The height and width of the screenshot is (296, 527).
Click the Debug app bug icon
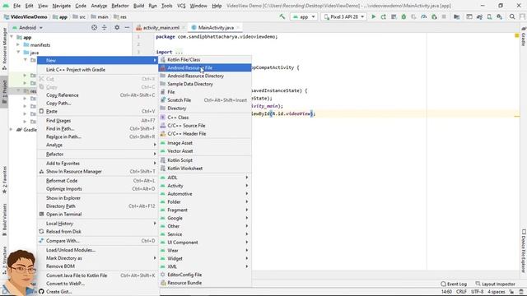pos(403,16)
